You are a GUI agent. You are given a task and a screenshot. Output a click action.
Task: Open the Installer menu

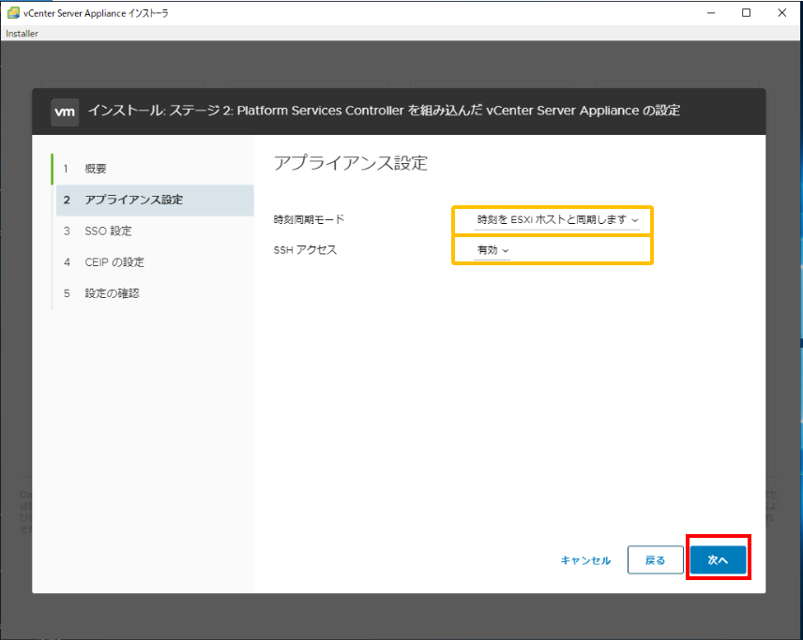(22, 33)
